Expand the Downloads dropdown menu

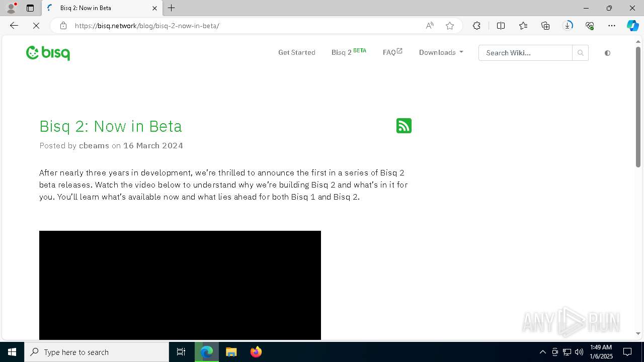tap(441, 52)
